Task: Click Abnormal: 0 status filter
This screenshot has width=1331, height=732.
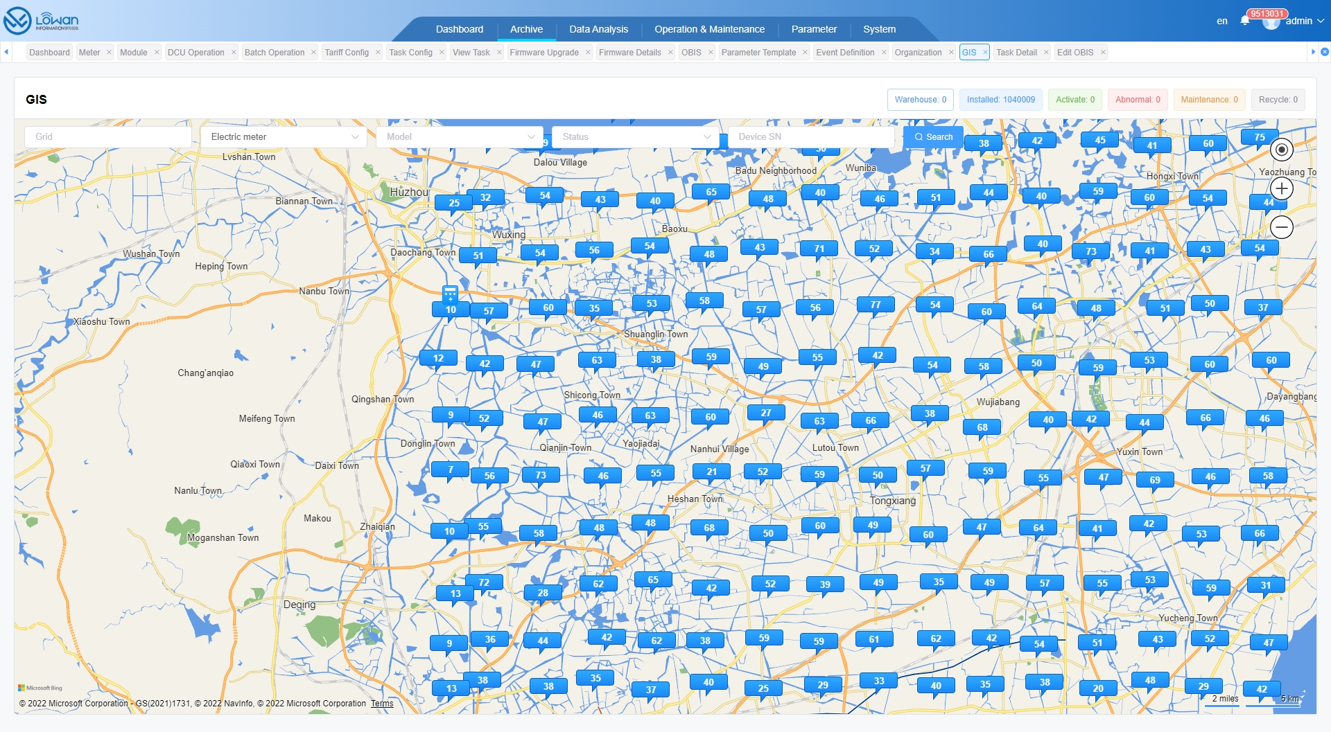Action: 1138,100
